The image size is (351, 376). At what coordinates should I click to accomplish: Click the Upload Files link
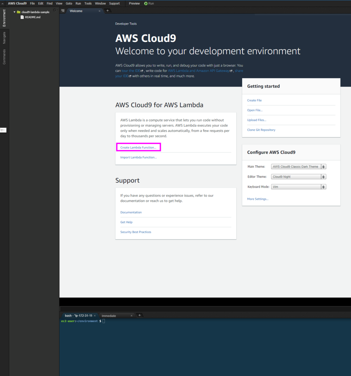pos(257,120)
